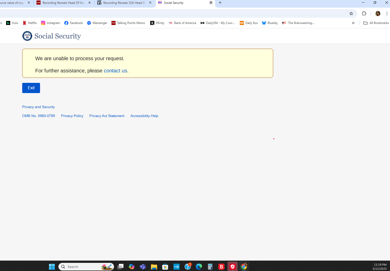Screen dimensions: 390x271
Task: Open the Privacy Act Statement link
Action: coord(107,116)
